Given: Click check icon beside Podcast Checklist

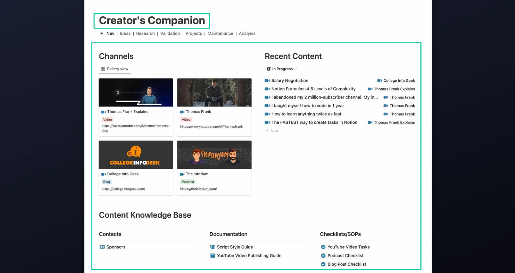Looking at the screenshot, I should [x=323, y=256].
